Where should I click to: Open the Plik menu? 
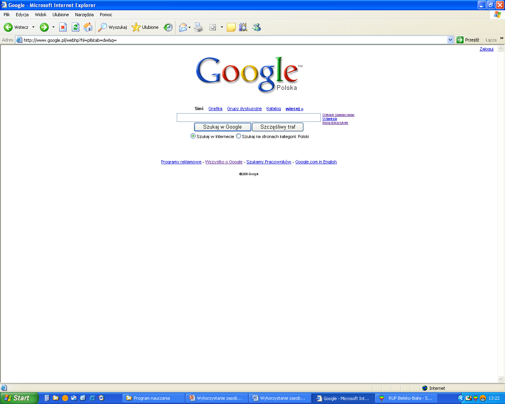click(x=7, y=15)
